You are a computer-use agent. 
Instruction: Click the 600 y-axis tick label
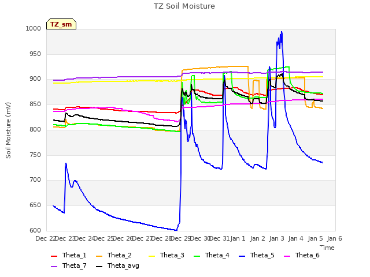(35, 231)
